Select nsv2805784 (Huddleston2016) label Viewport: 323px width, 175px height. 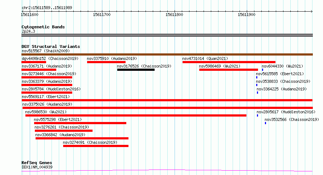pos(51,89)
